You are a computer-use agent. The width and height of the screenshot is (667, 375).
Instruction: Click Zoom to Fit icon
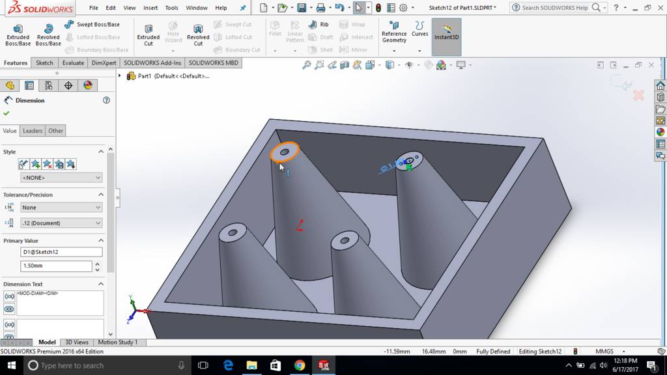(x=306, y=65)
